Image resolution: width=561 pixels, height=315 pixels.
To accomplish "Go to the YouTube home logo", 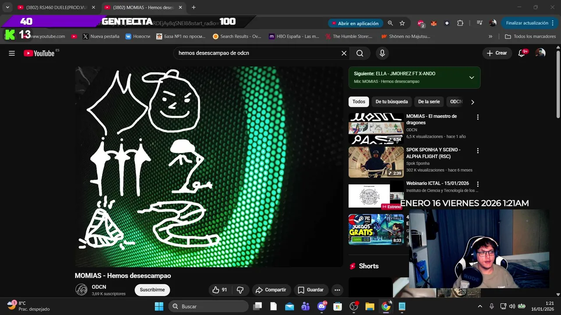I will (x=39, y=53).
